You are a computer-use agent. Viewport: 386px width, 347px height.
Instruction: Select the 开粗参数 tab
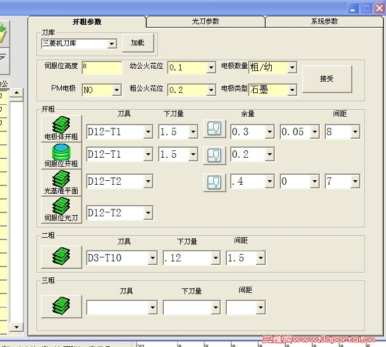87,21
